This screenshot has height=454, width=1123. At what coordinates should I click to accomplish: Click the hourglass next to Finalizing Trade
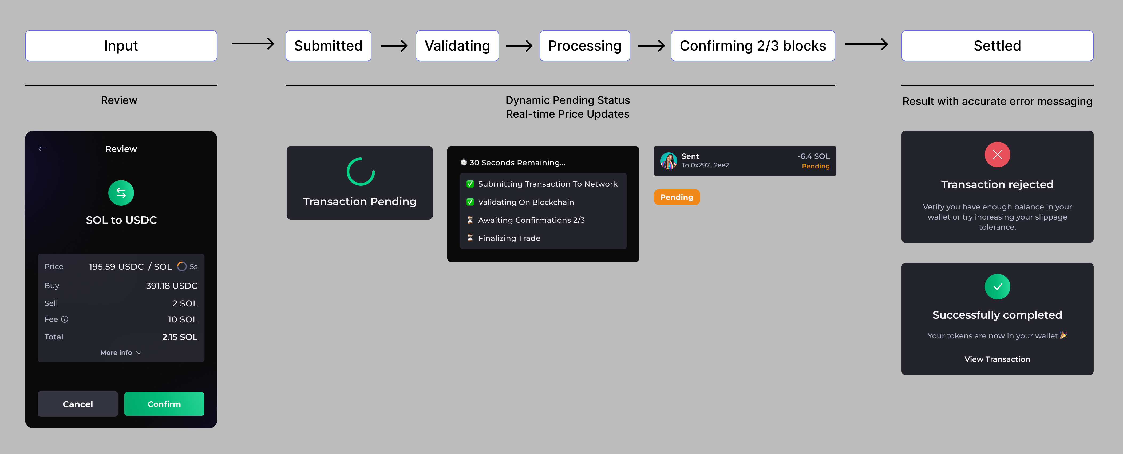click(470, 238)
